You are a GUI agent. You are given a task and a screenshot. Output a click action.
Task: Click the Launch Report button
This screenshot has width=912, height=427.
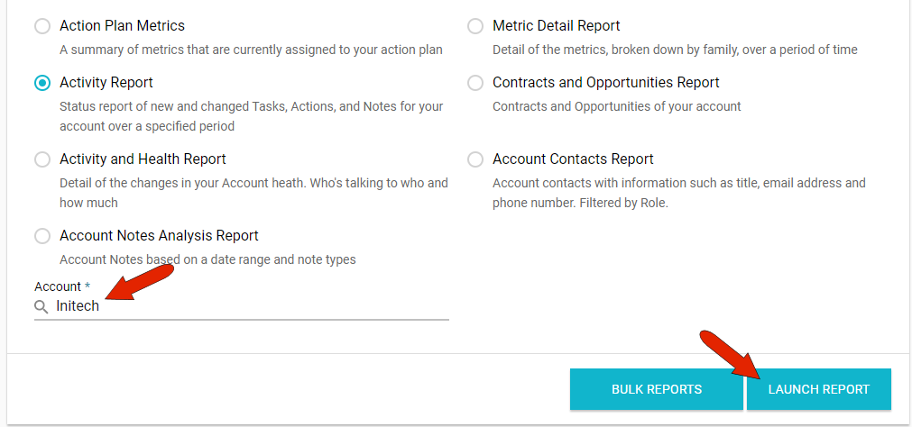click(818, 389)
